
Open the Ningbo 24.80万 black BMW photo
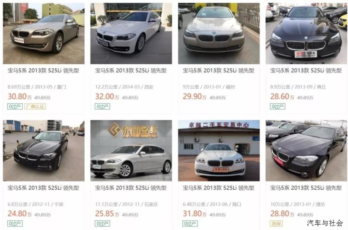tap(44, 151)
